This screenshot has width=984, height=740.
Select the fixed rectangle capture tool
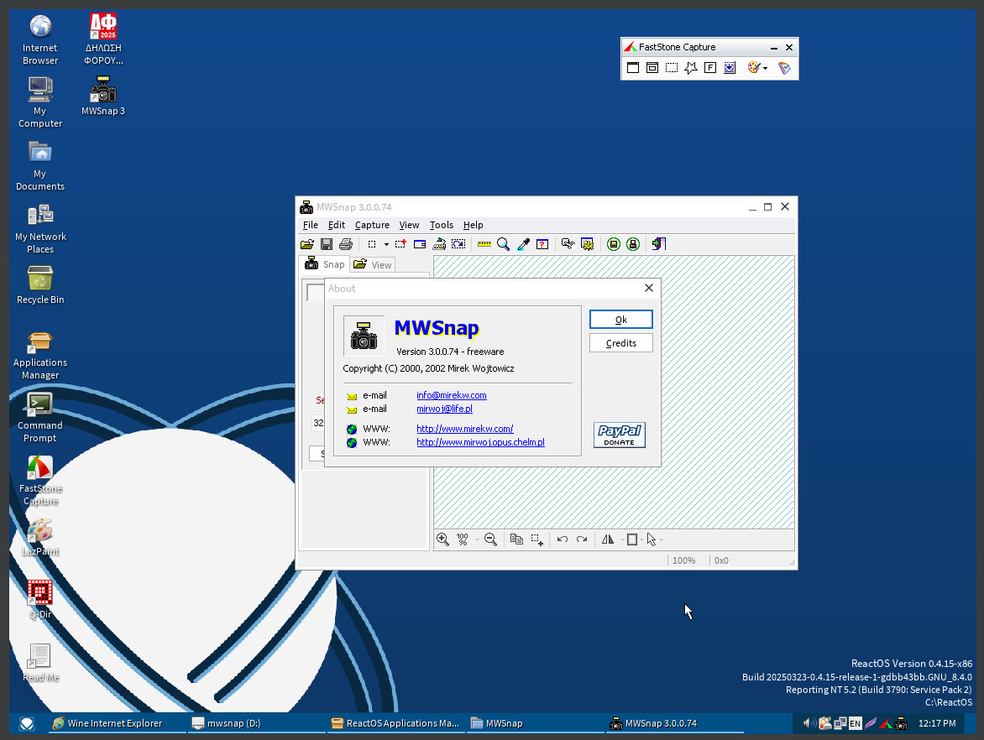coord(372,244)
